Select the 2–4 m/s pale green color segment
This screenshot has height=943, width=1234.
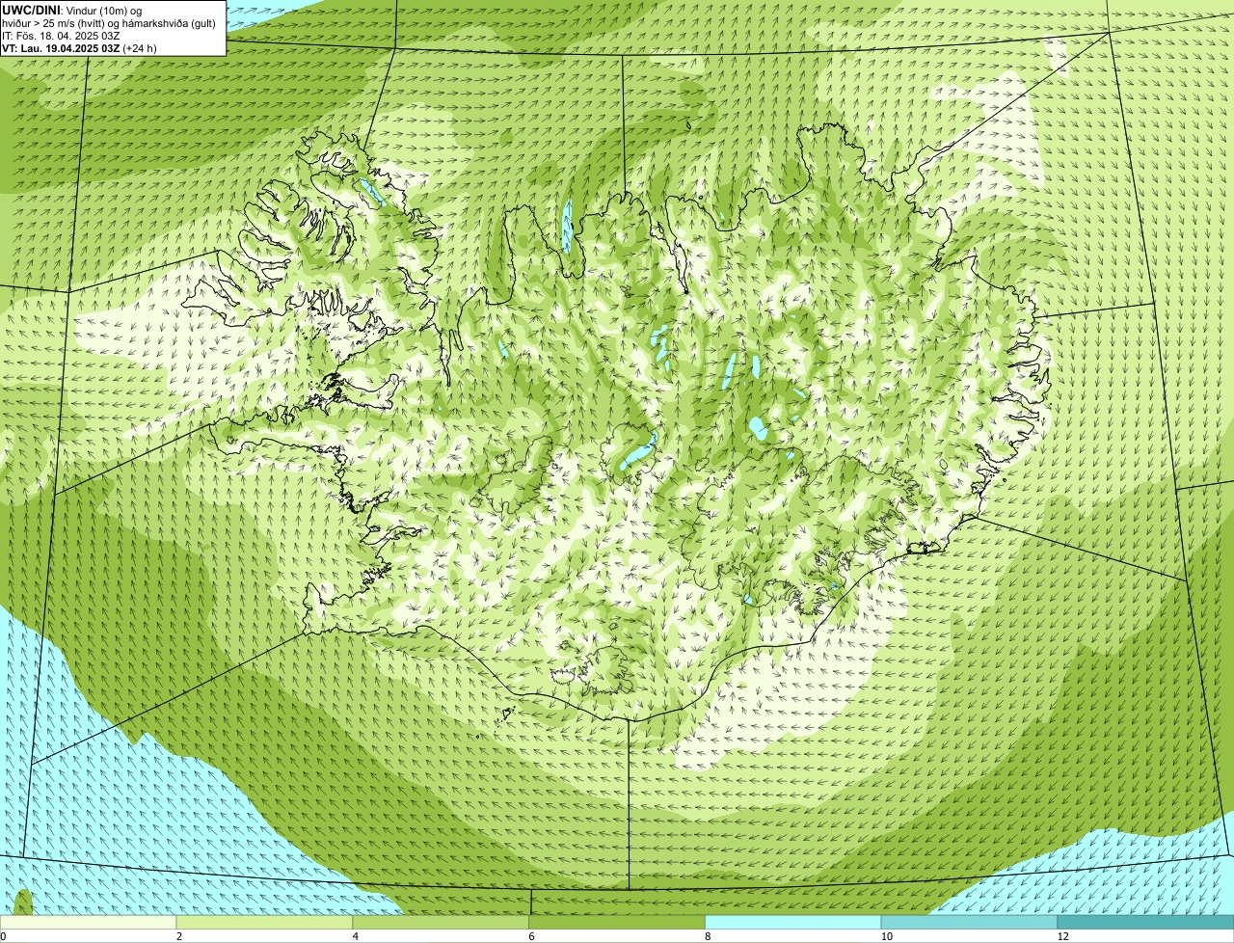265,922
